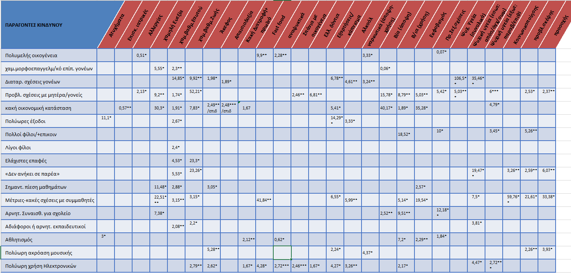Click the cell containing 6,81**

click(x=317, y=95)
